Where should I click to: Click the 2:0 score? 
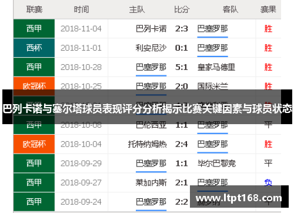pyautogui.click(x=182, y=86)
